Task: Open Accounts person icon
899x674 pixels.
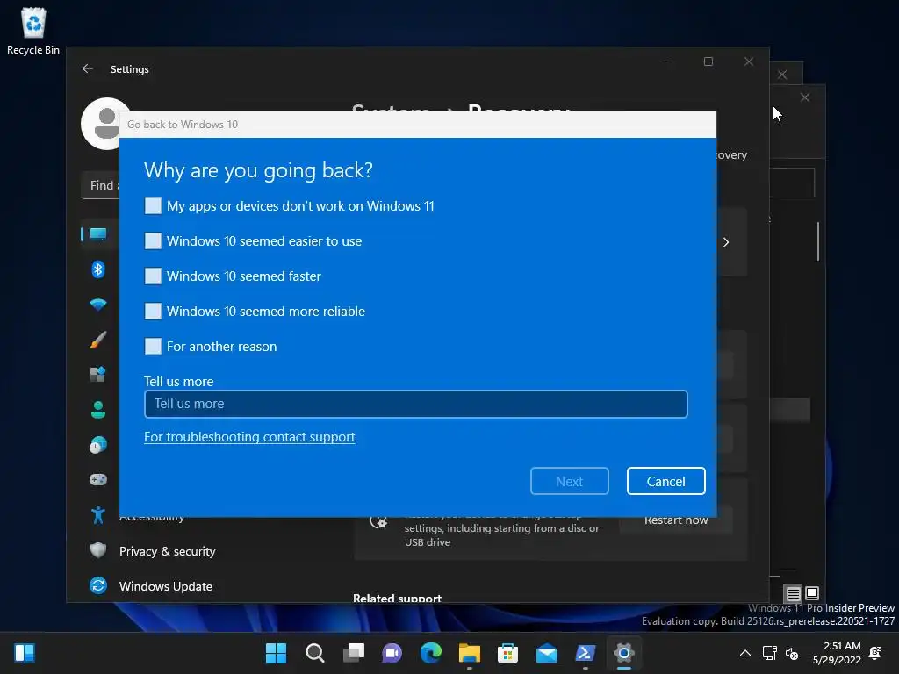Action: click(x=98, y=410)
